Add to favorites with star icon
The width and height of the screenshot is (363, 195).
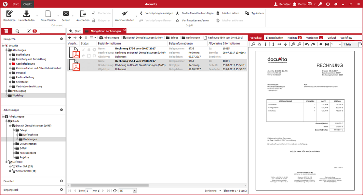177,13
